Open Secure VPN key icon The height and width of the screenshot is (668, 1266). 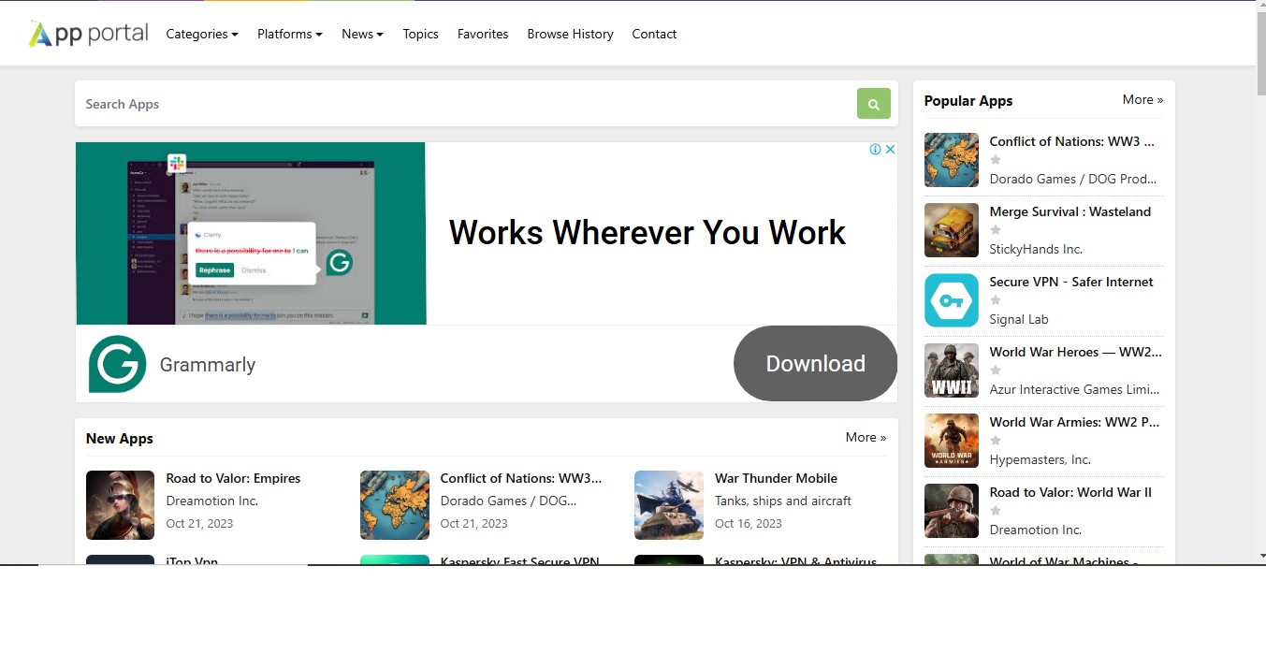point(952,300)
